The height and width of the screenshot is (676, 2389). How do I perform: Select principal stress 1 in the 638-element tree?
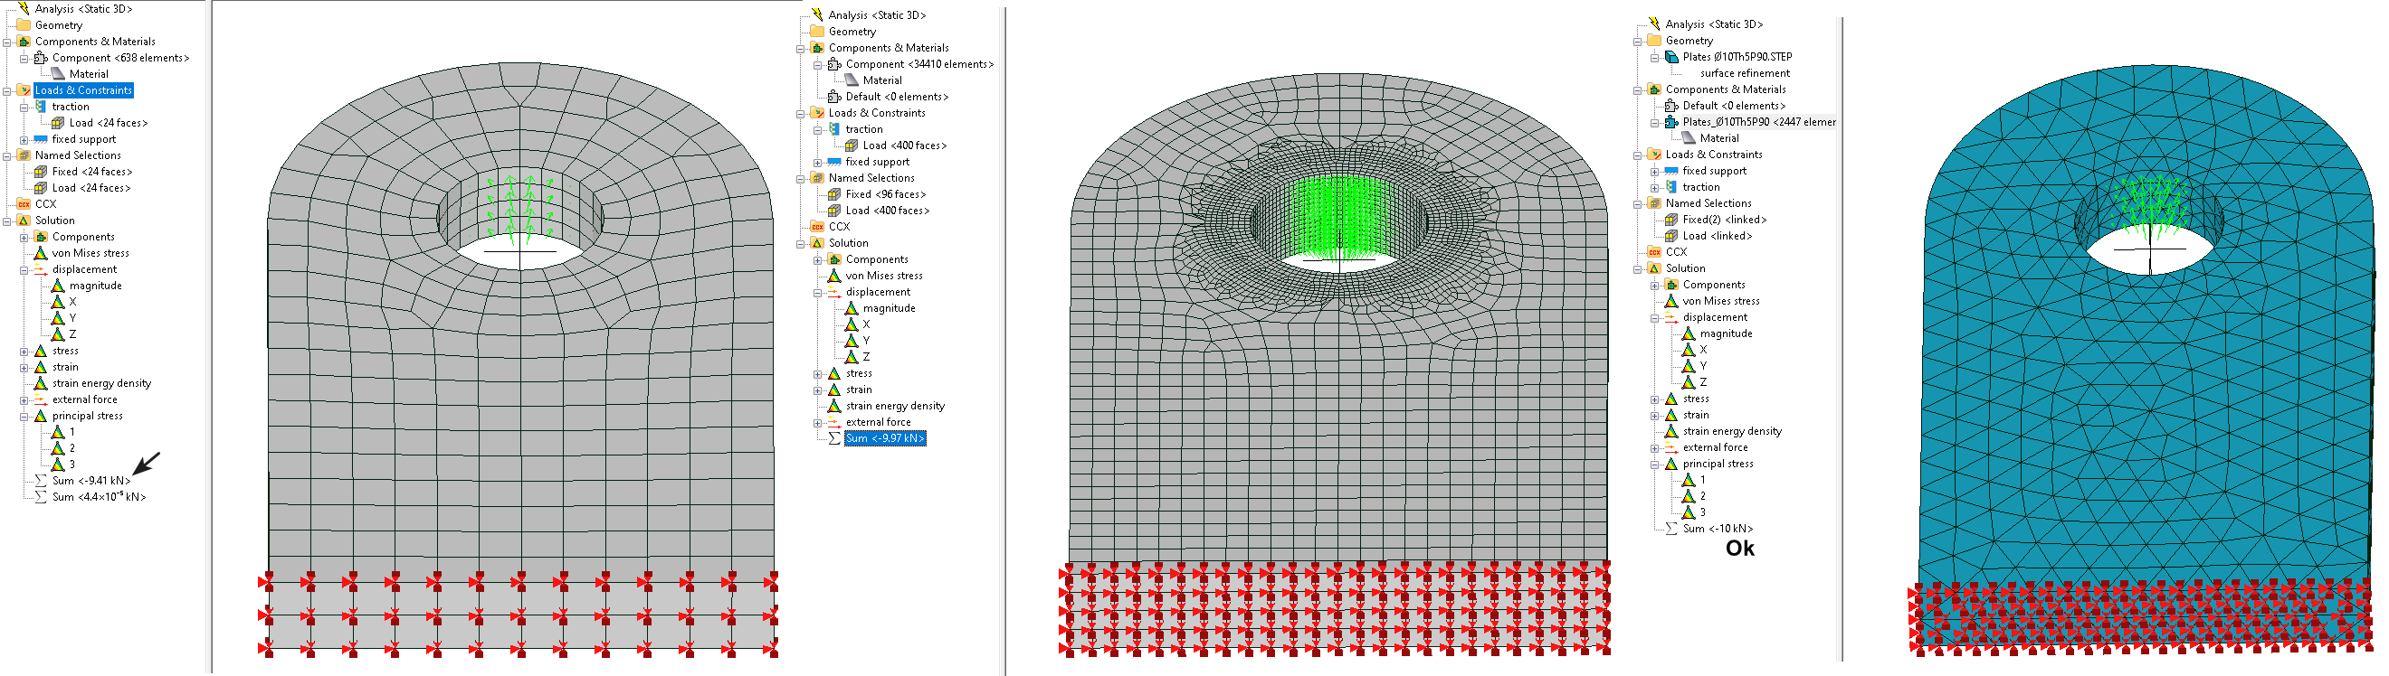point(72,433)
